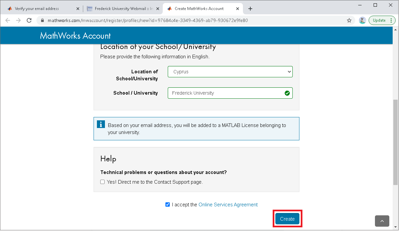The width and height of the screenshot is (399, 231).
Task: Check the Contact Support page checkbox
Action: (103, 182)
